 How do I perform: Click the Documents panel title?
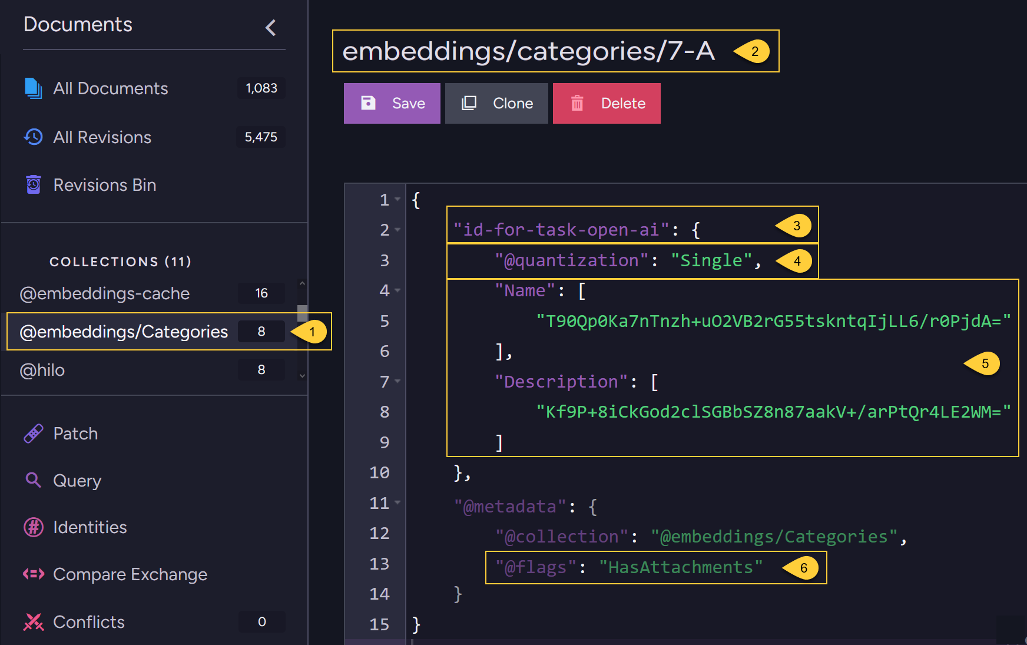point(78,24)
